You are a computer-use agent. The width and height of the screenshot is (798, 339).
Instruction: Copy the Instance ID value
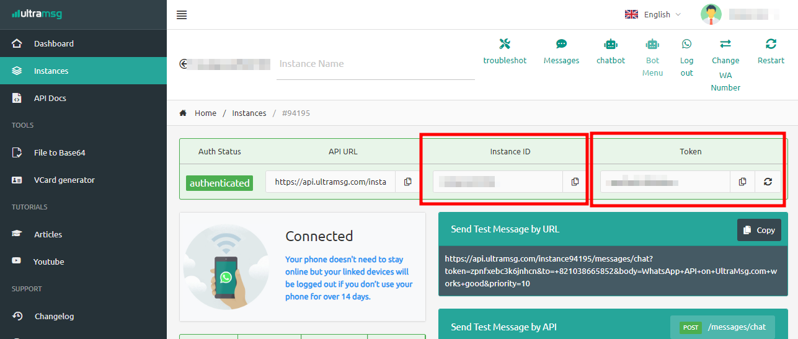click(x=575, y=182)
